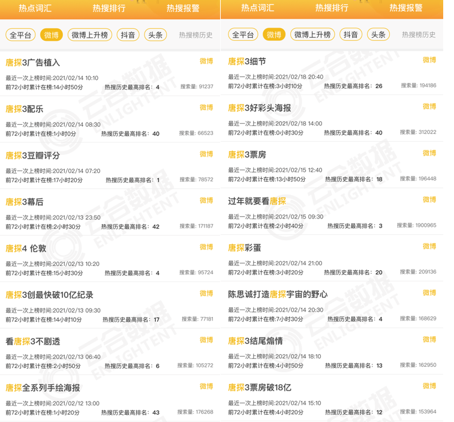The image size is (454, 422).
Task: Tap 微博 tag on 唐探4 伦敦 row
Action: (206, 247)
